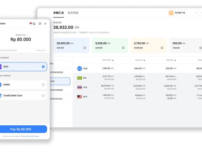
Task: Click the DEMO label in payment header
Action: (3, 24)
